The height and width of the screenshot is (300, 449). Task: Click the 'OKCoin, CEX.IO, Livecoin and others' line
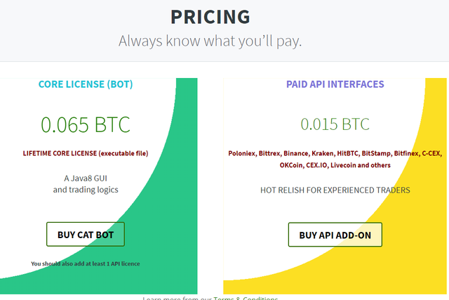pos(335,165)
